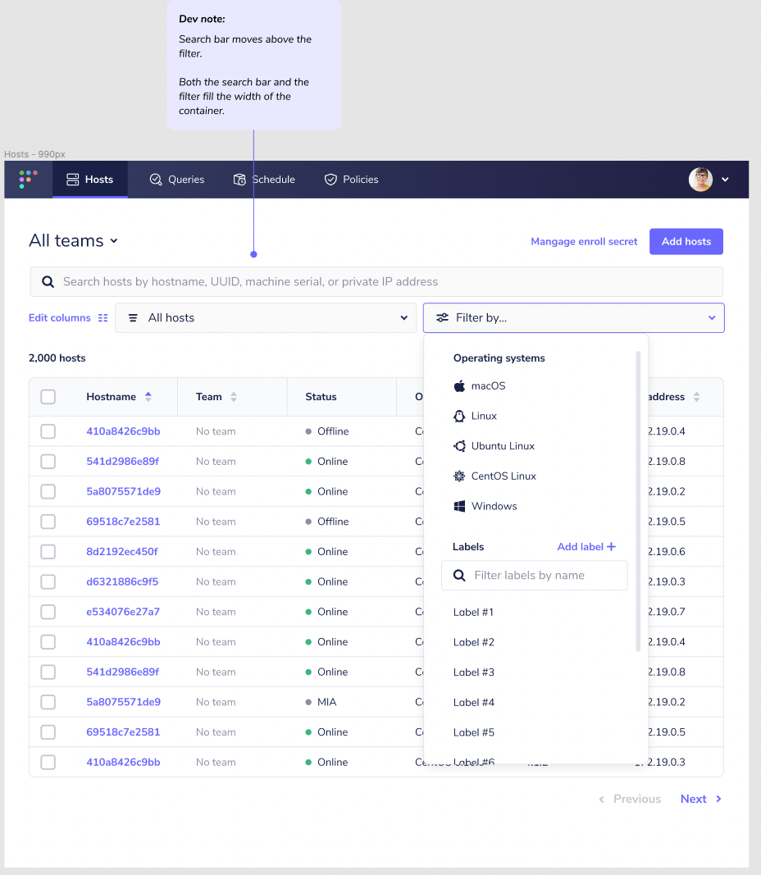Click the filter dropdown scrollbar
Image resolution: width=761 pixels, height=875 pixels.
(638, 501)
